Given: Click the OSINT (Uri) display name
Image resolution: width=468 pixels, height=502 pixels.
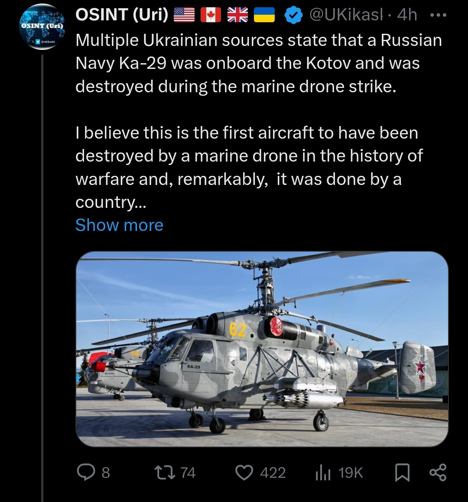Looking at the screenshot, I should pos(122,15).
